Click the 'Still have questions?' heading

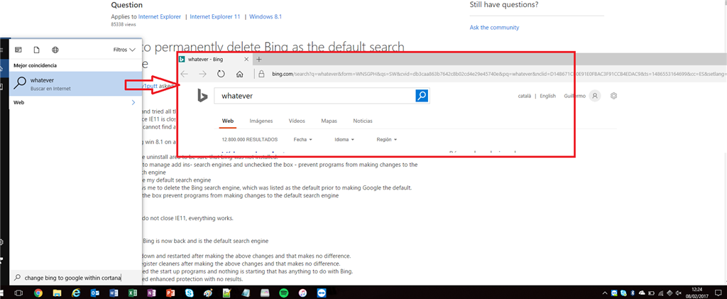pos(504,5)
